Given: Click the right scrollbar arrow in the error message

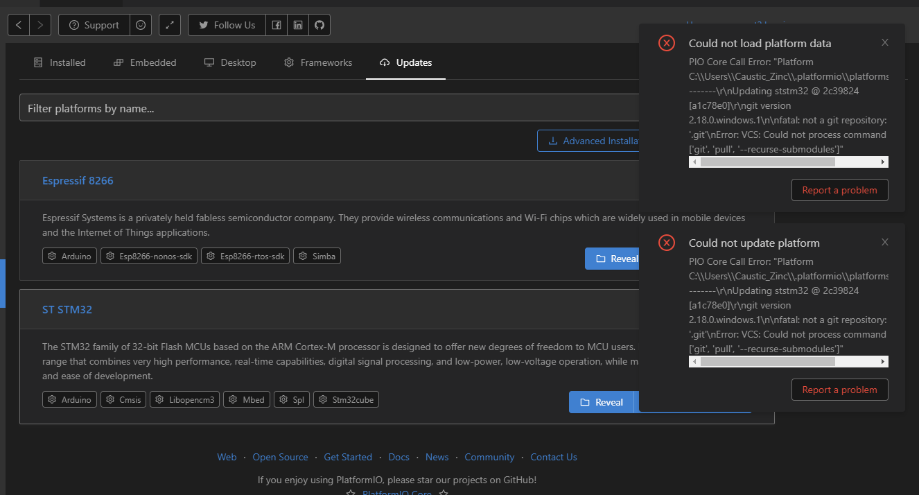Looking at the screenshot, I should (x=883, y=162).
